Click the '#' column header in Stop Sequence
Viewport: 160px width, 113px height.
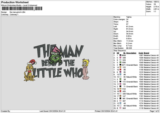(114, 53)
